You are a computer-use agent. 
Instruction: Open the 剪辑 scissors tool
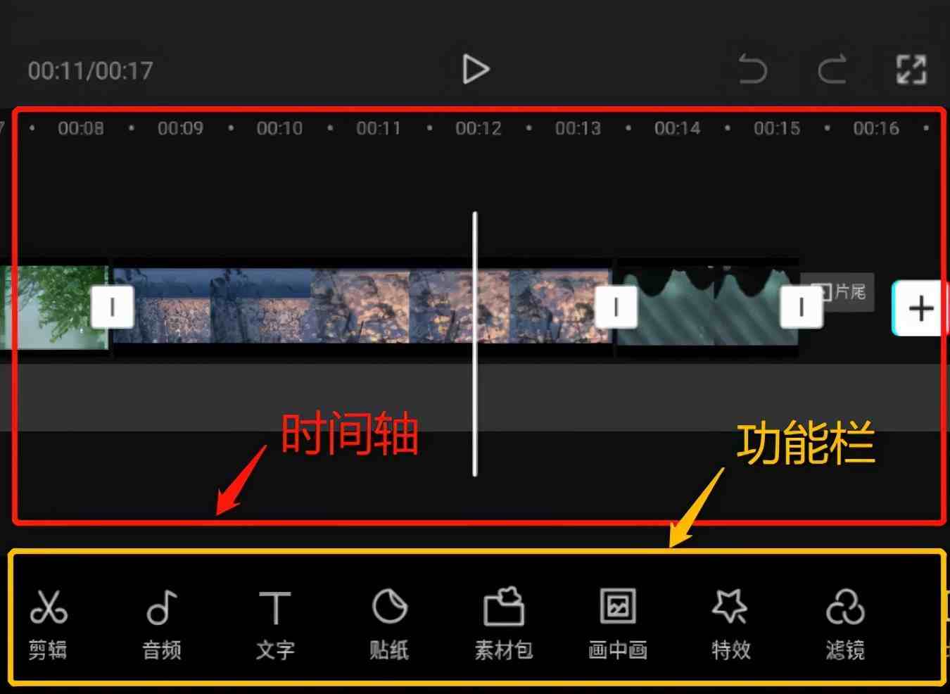pyautogui.click(x=48, y=624)
